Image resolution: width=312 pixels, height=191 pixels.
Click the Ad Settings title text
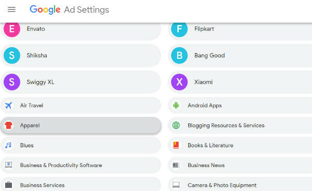click(x=86, y=10)
